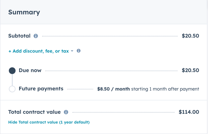The image size is (208, 134).
Task: Select the $114.00 total amount
Action: pos(189,112)
